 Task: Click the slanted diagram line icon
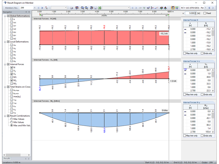point(156,8)
